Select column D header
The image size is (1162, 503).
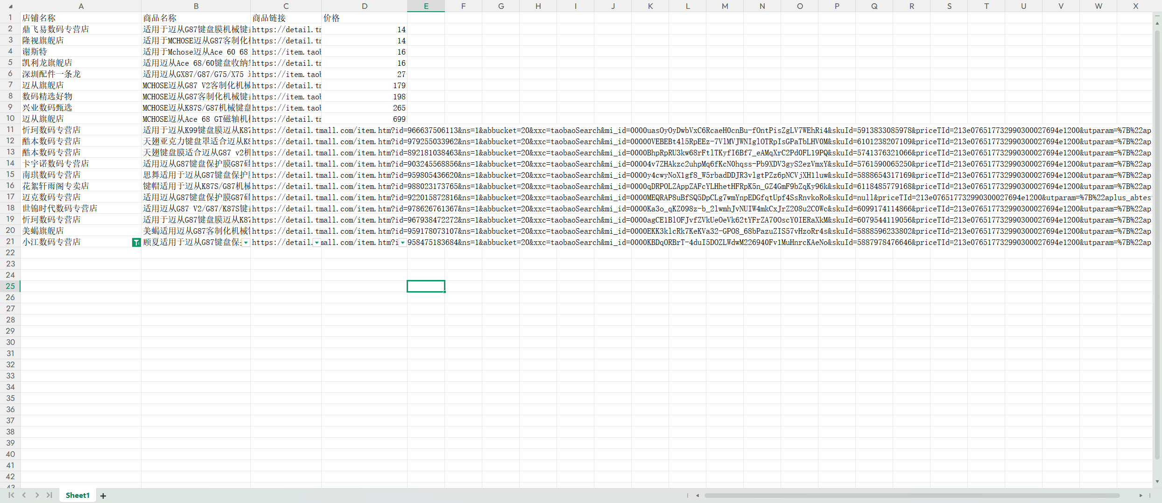364,6
